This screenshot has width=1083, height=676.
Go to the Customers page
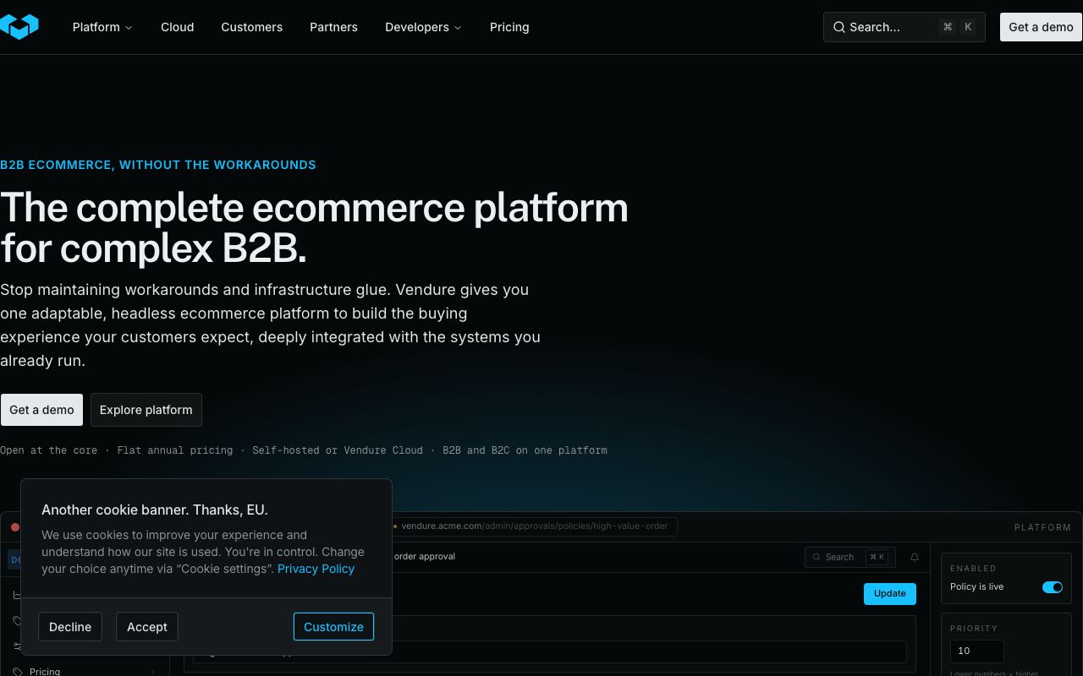pyautogui.click(x=252, y=27)
